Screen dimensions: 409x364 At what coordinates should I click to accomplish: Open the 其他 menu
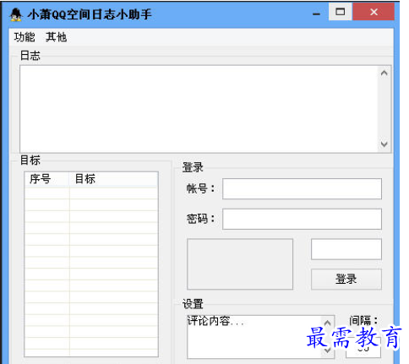56,37
